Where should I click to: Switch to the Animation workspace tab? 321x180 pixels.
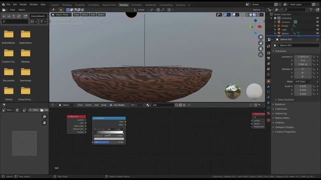click(136, 5)
